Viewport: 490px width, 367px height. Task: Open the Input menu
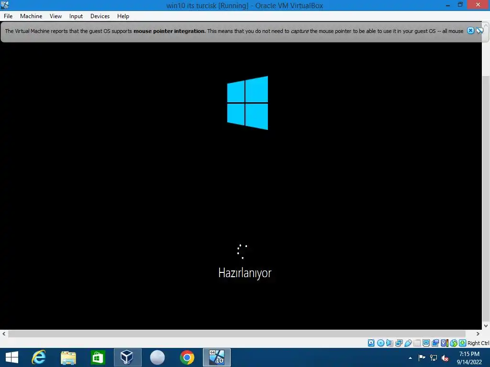(76, 16)
